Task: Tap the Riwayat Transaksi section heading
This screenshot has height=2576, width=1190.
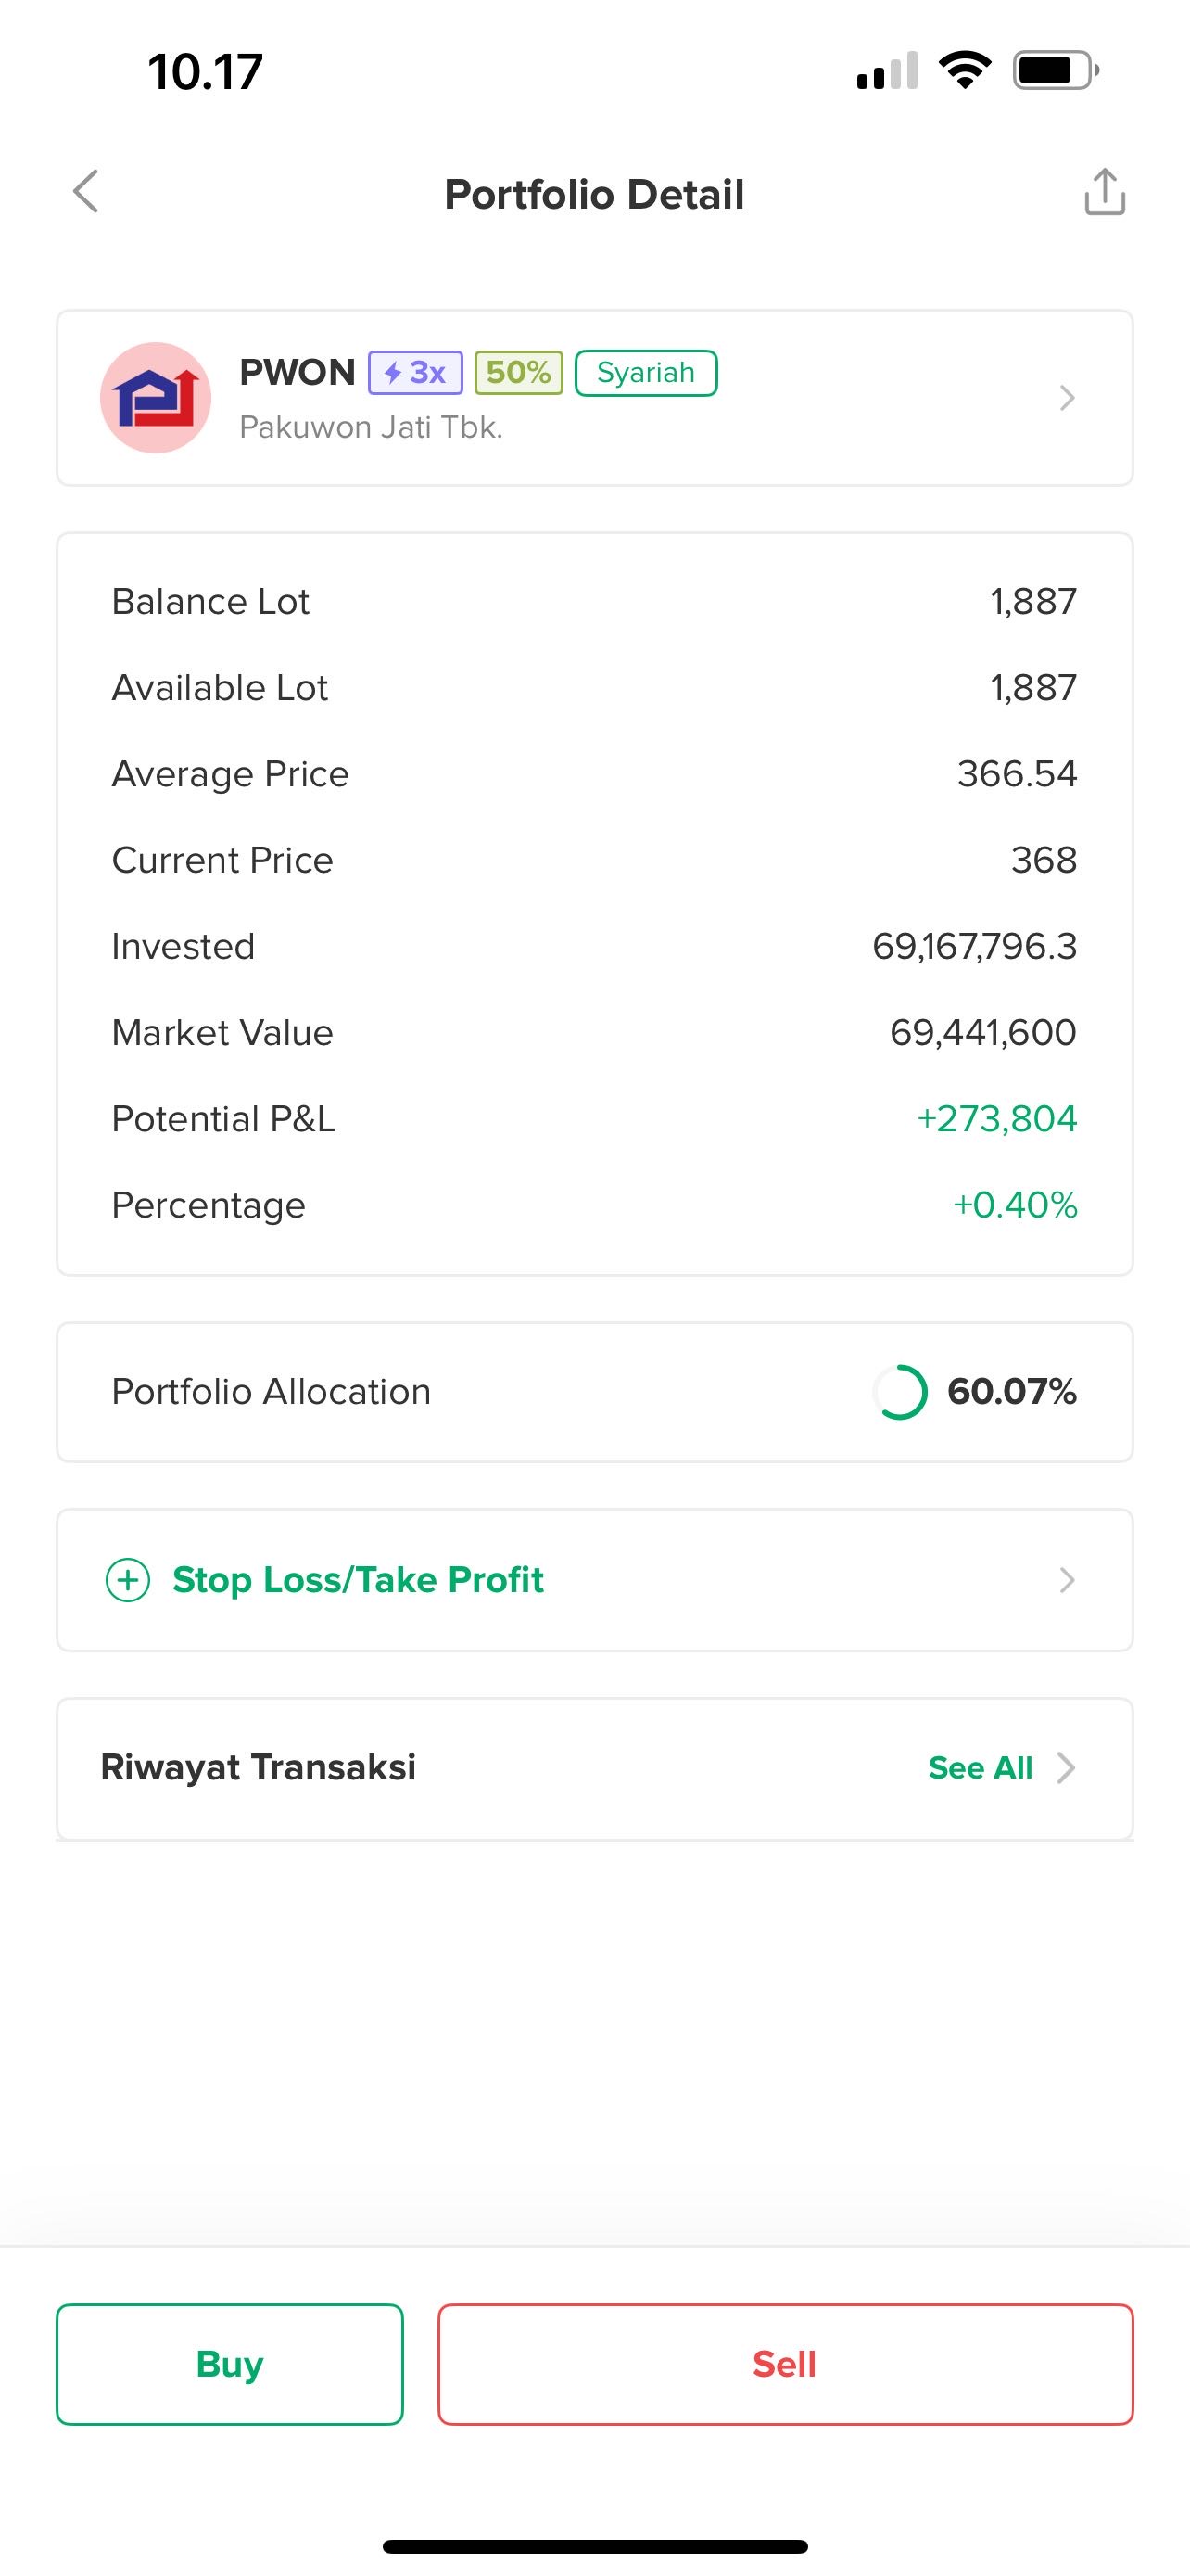Action: 259,1768
